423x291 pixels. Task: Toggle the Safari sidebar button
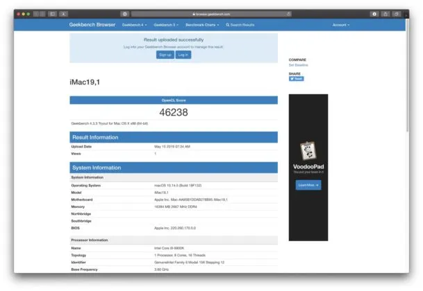[x=53, y=14]
